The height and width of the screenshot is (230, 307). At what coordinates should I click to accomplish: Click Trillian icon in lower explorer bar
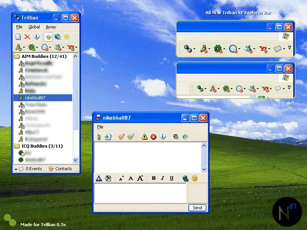200,89
